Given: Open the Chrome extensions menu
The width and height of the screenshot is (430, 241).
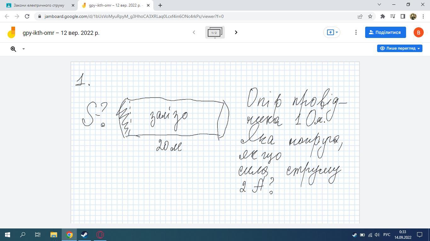Looking at the screenshot, I should point(383,16).
